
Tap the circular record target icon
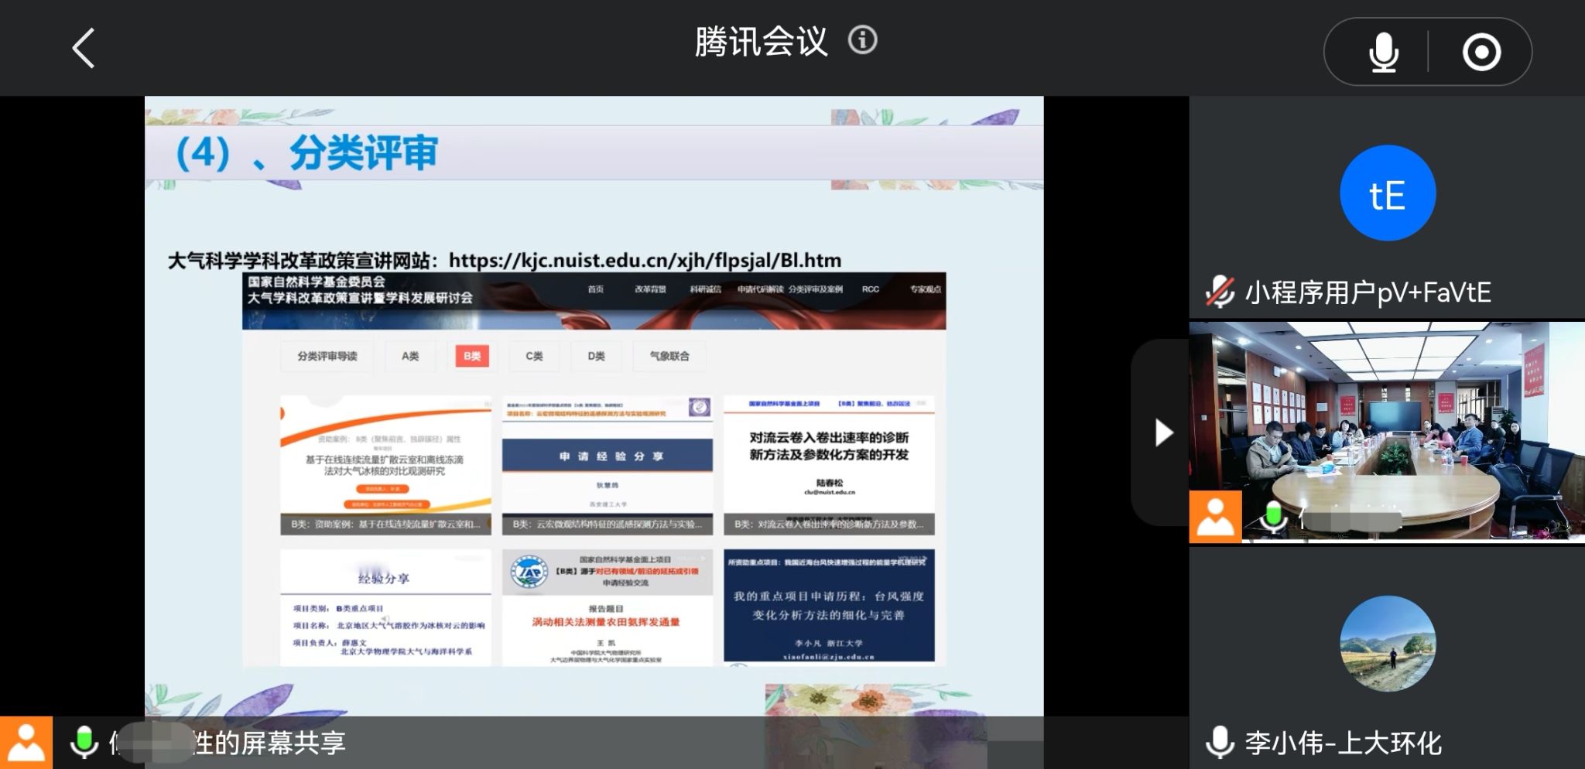1481,53
